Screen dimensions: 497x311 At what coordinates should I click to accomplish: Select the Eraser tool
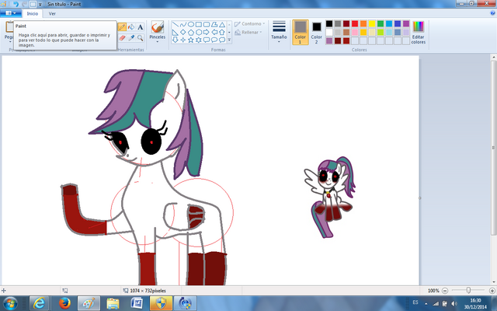[122, 38]
